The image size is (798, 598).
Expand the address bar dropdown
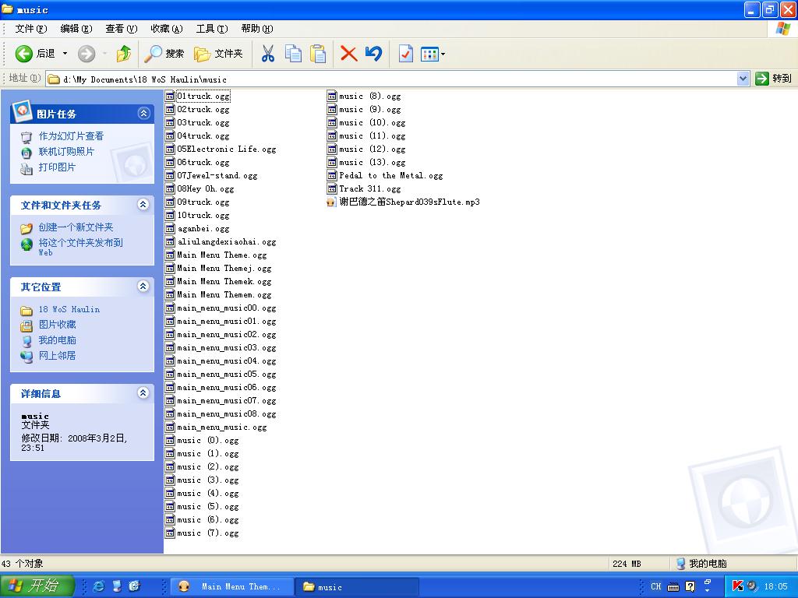click(x=743, y=79)
